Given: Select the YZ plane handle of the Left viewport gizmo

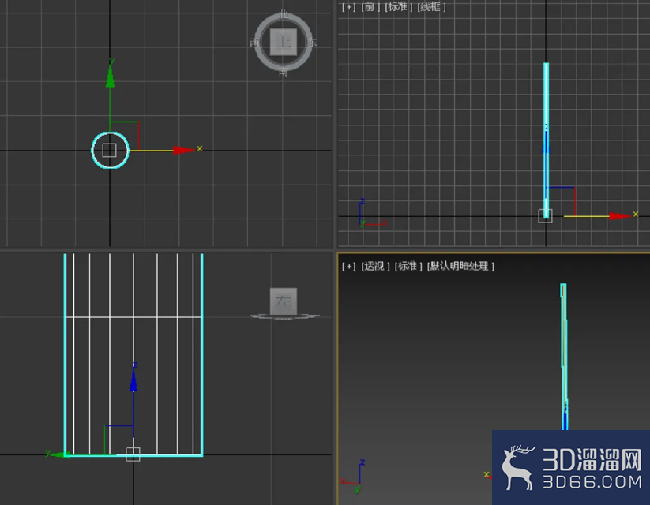Looking at the screenshot, I should [x=119, y=440].
